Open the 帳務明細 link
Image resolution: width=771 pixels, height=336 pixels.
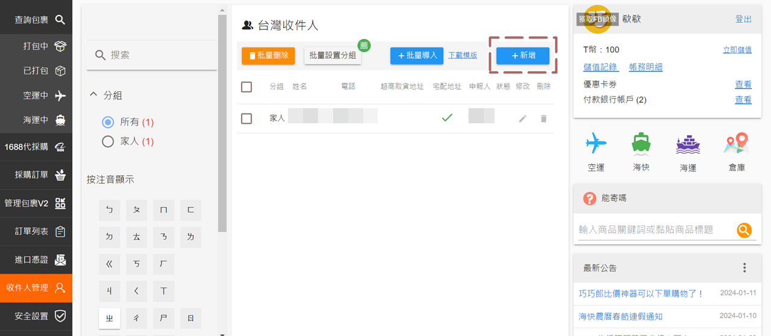point(646,67)
